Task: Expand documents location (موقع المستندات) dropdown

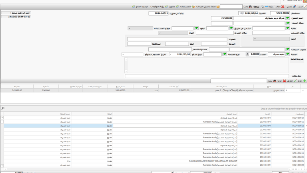Action: tap(129, 28)
